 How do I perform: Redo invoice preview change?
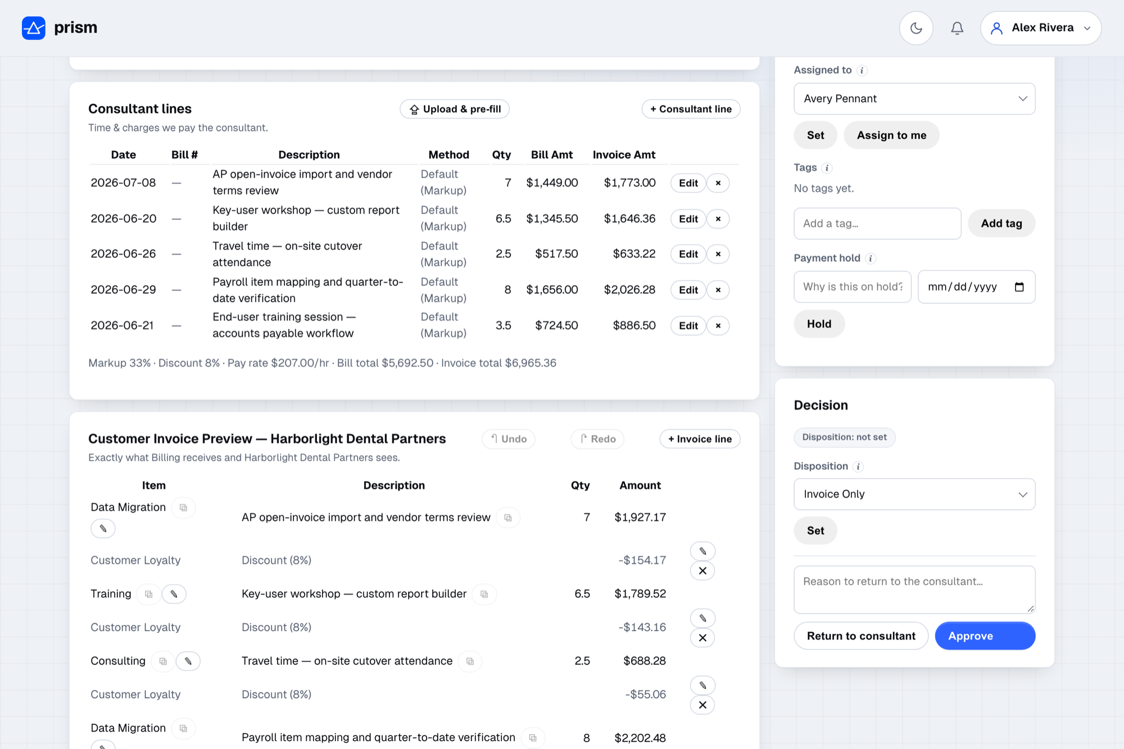pos(597,439)
